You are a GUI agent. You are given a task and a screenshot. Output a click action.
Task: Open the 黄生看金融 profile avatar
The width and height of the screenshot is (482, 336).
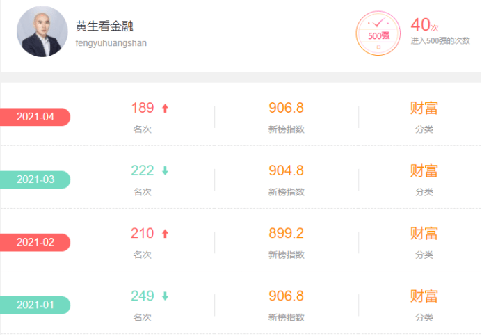point(42,32)
